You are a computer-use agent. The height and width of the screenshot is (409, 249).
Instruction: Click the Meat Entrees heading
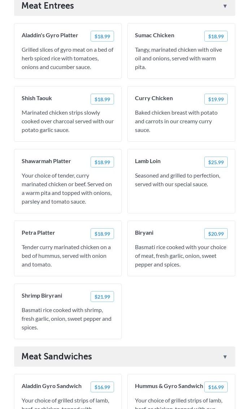48,6
